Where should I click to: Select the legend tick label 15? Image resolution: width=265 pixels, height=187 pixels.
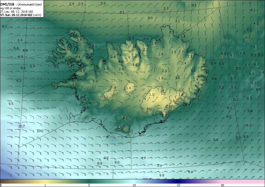point(178,185)
